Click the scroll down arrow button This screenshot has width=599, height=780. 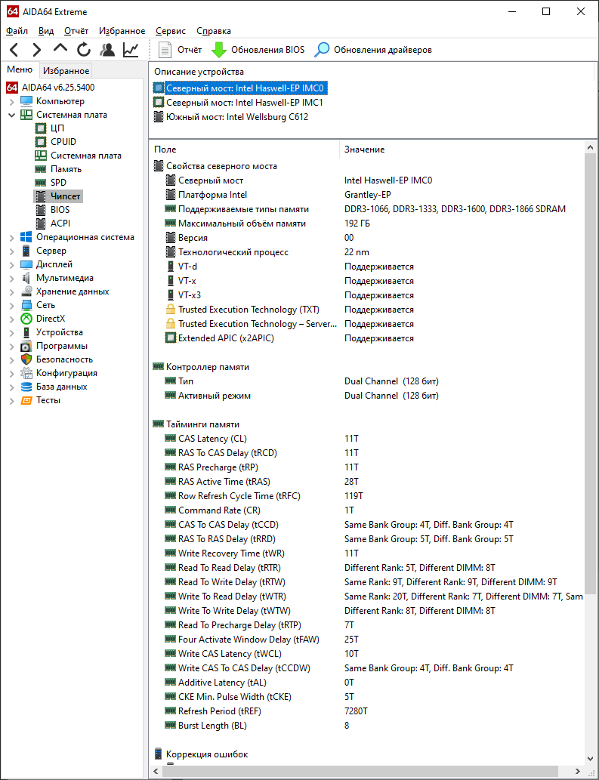tap(590, 759)
